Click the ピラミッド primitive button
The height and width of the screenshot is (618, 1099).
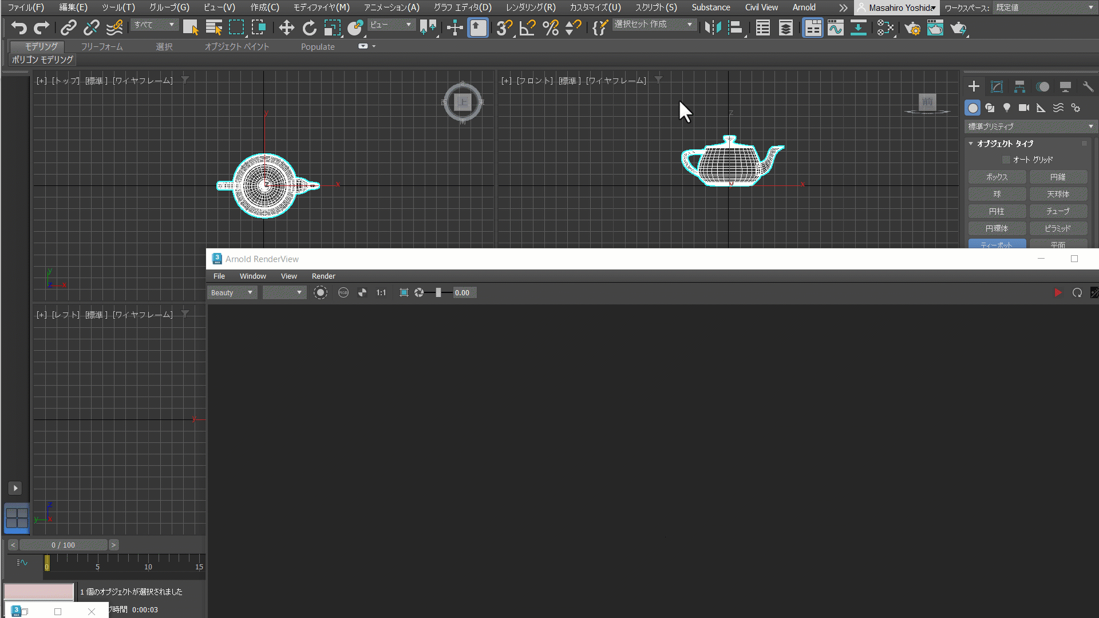click(x=1058, y=228)
